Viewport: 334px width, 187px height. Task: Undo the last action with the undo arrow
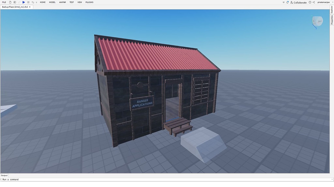33,2
